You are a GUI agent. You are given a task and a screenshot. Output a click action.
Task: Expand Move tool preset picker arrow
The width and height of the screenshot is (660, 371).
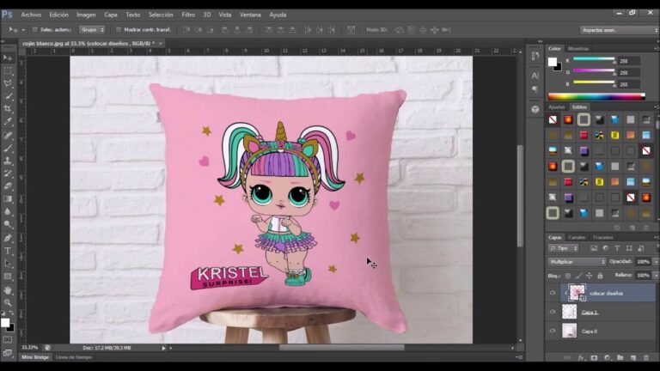23,30
